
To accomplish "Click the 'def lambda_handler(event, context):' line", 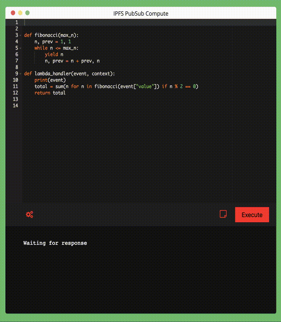I will [x=69, y=74].
